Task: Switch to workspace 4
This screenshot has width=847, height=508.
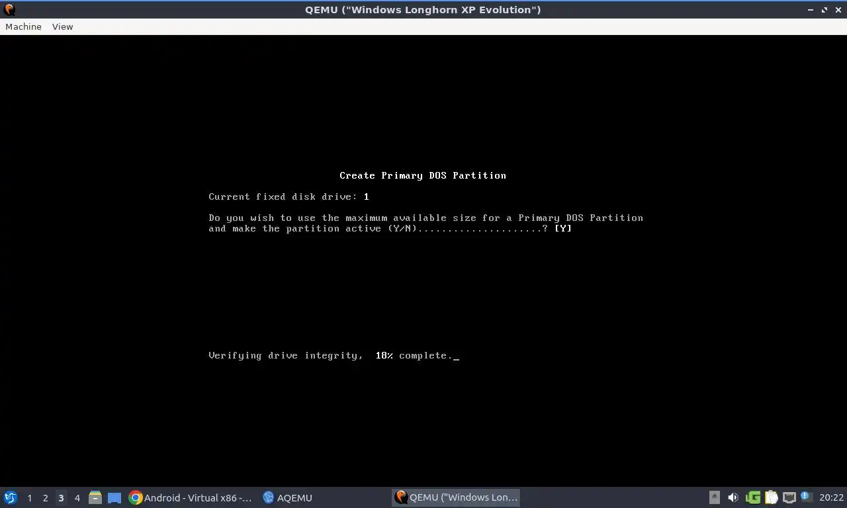Action: coord(77,497)
